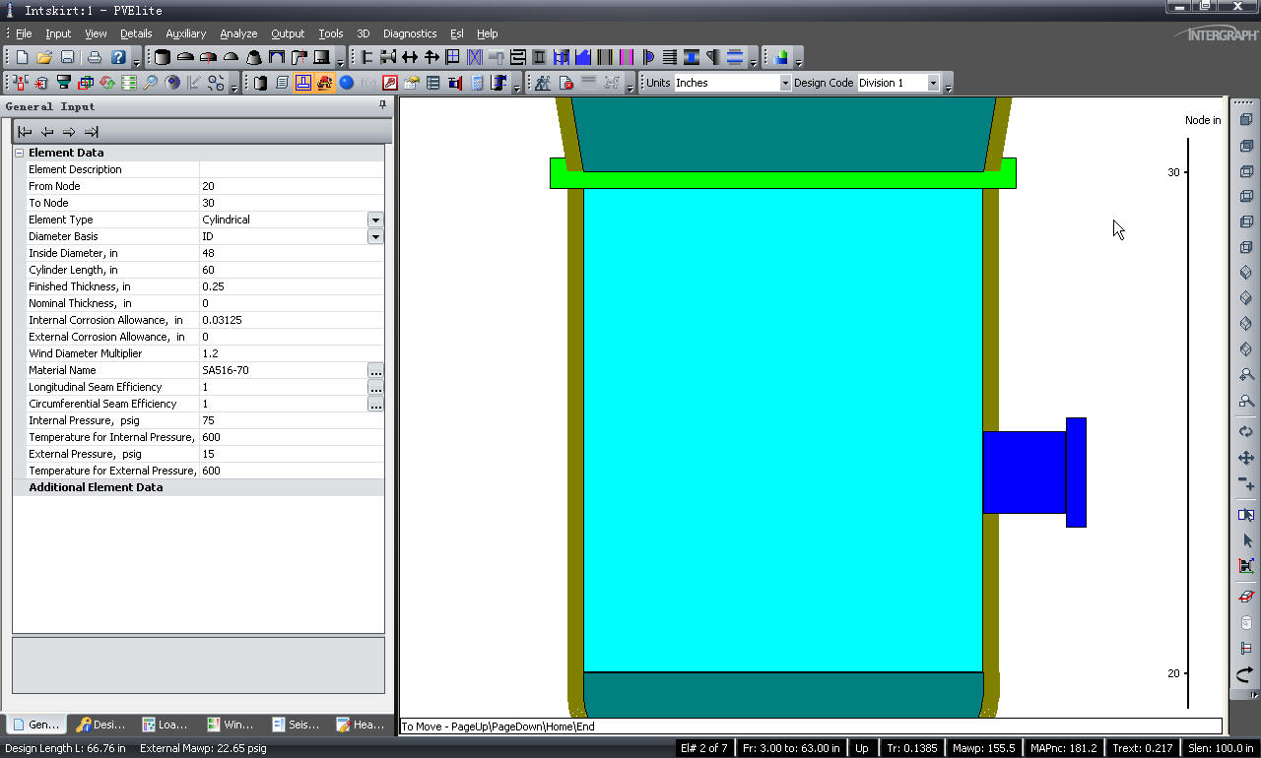Click the Element Description field
Screen dimensions: 1261x758
tap(292, 169)
